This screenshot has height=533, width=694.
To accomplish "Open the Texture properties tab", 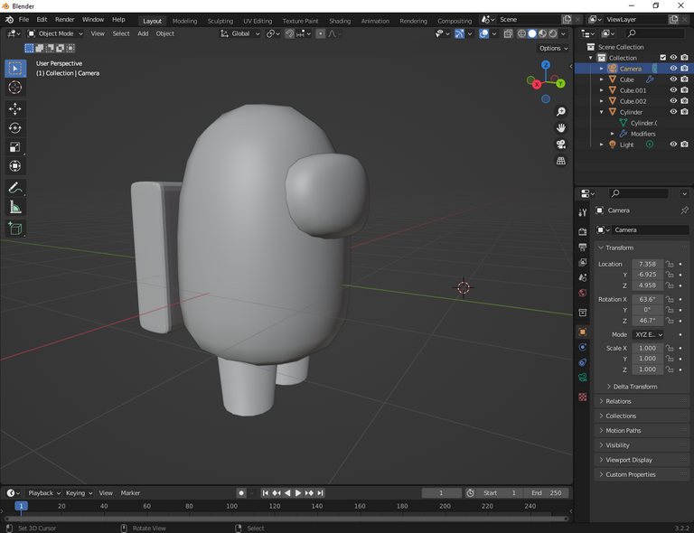I will coord(583,397).
